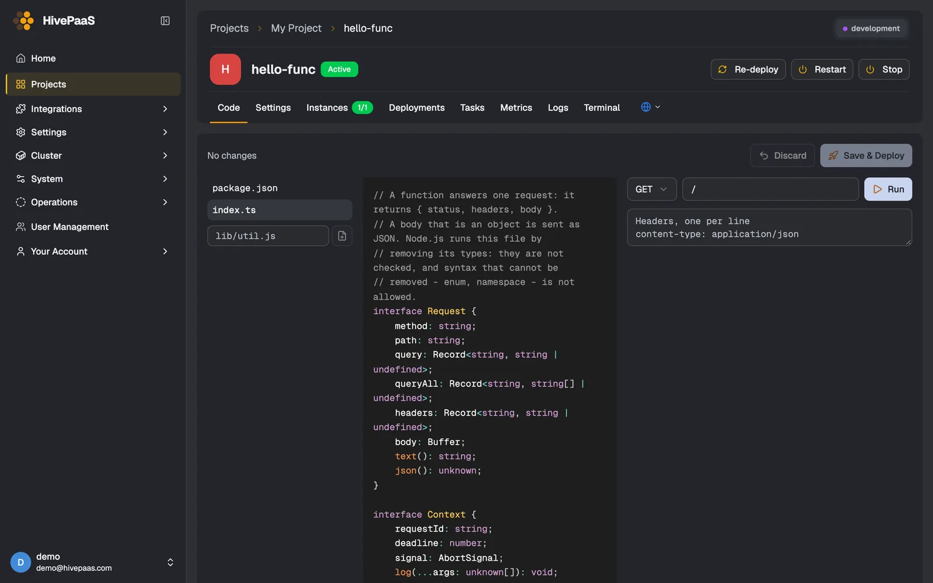The height and width of the screenshot is (583, 933).
Task: Click the Your Account person icon
Action: [20, 251]
